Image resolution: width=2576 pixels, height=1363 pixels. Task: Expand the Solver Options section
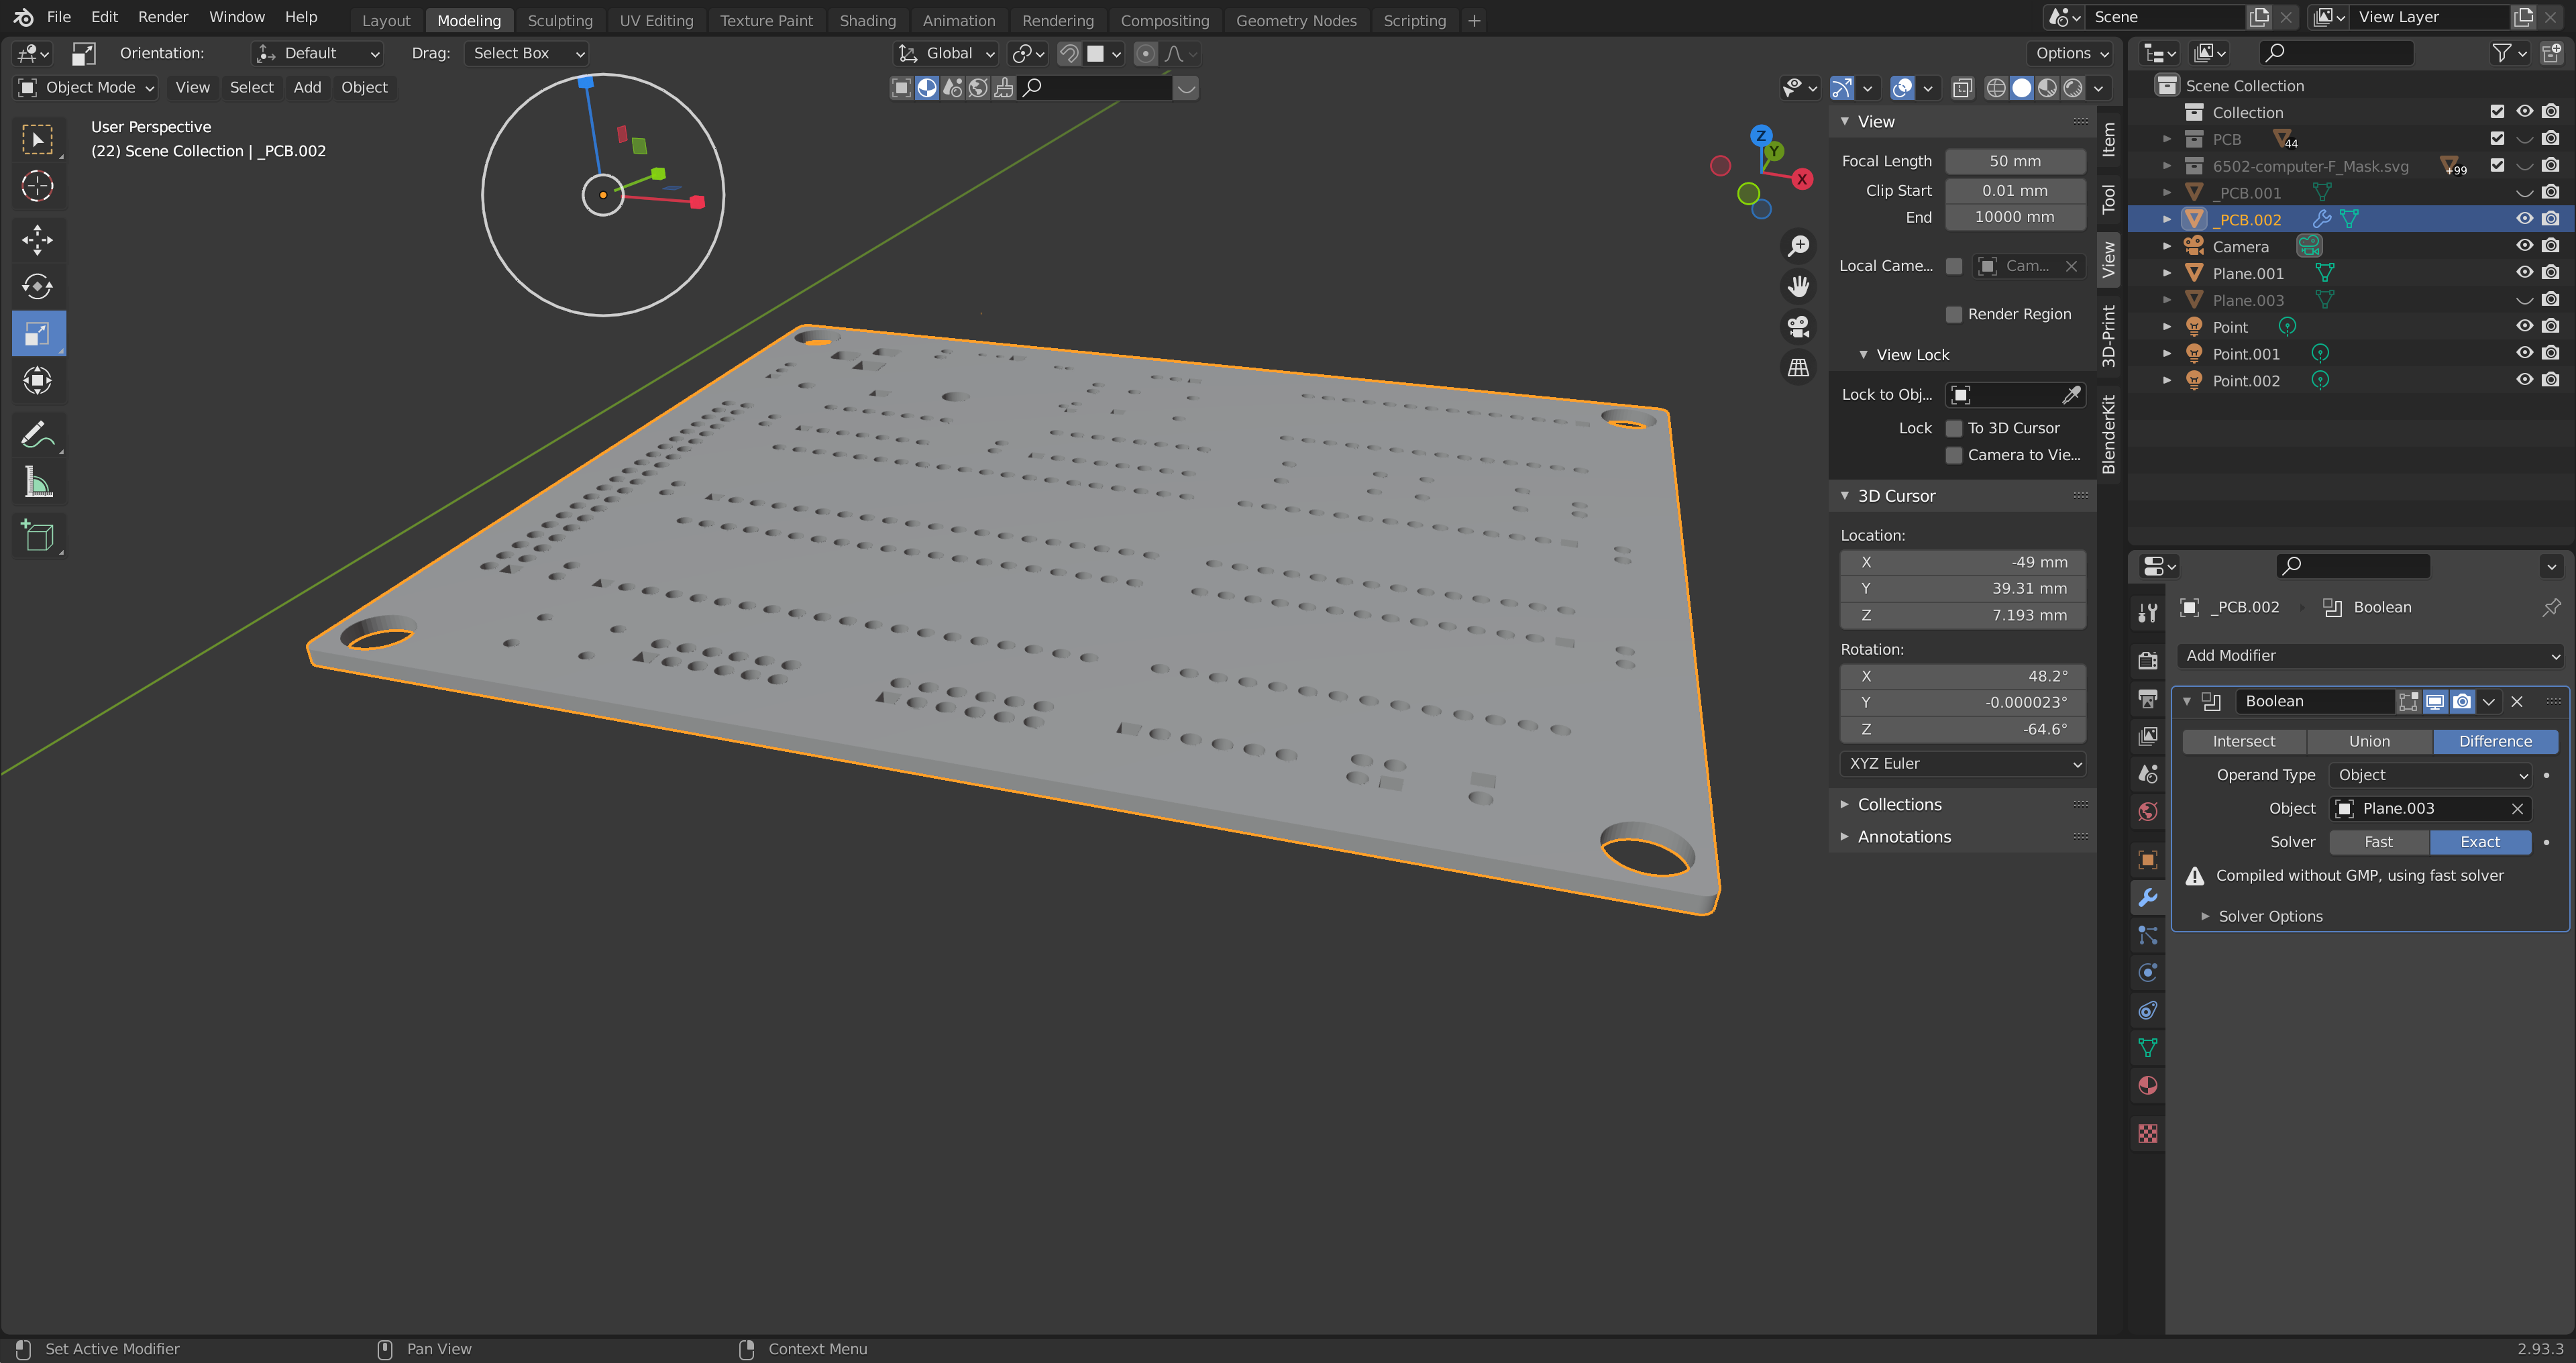[x=2270, y=916]
